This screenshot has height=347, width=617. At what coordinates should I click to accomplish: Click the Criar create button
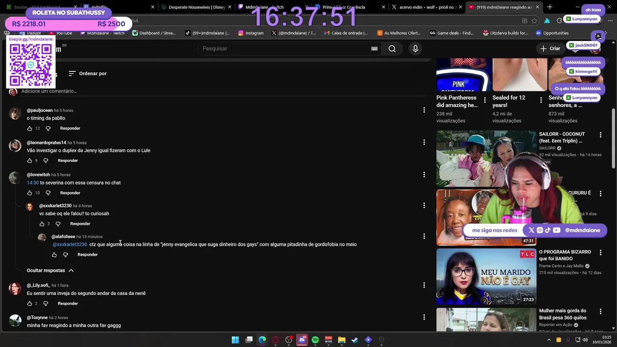click(x=550, y=49)
